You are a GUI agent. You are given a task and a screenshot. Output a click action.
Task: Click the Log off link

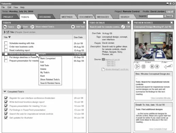tap(170, 12)
